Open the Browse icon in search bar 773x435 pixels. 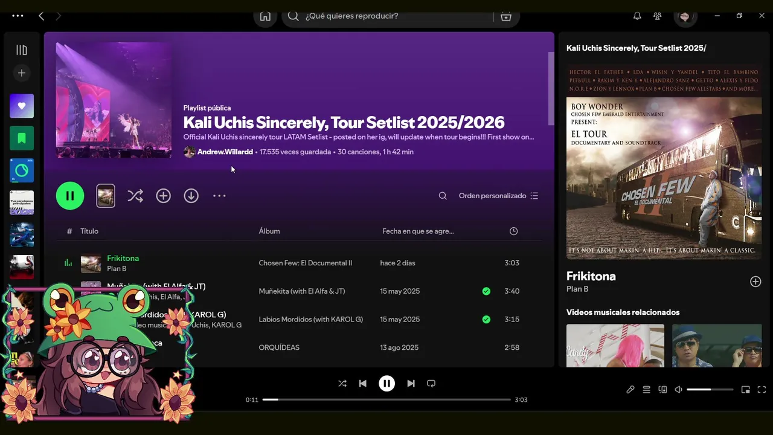pos(506,16)
